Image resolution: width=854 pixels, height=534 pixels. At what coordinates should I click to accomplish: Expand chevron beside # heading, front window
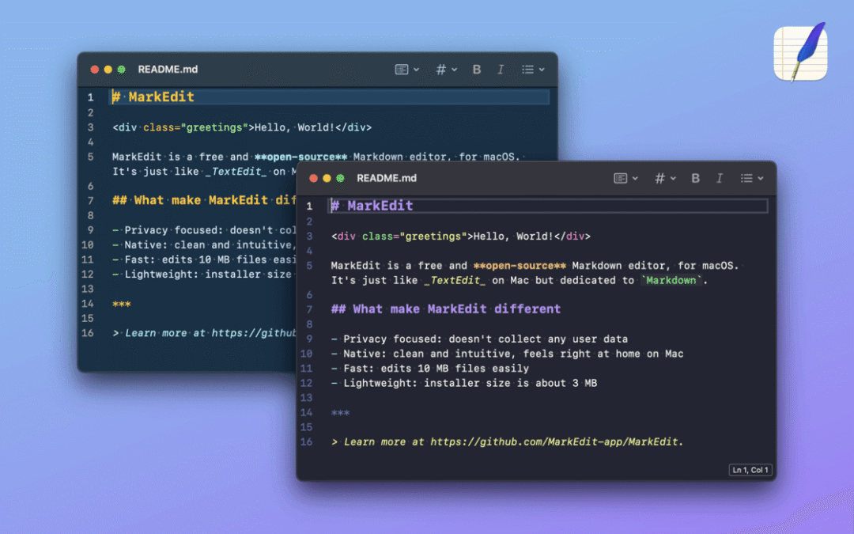pyautogui.click(x=673, y=178)
